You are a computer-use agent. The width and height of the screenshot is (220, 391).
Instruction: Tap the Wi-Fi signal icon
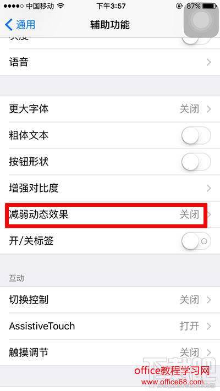pyautogui.click(x=61, y=6)
